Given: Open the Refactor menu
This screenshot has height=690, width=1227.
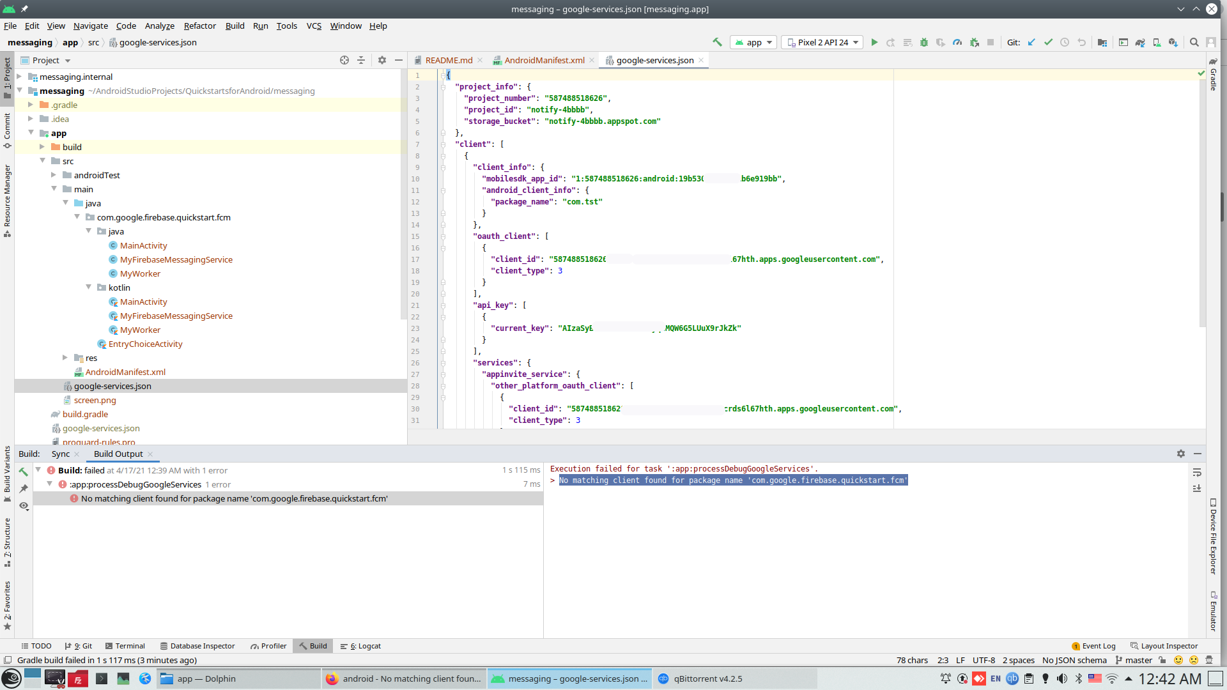Looking at the screenshot, I should pyautogui.click(x=199, y=26).
